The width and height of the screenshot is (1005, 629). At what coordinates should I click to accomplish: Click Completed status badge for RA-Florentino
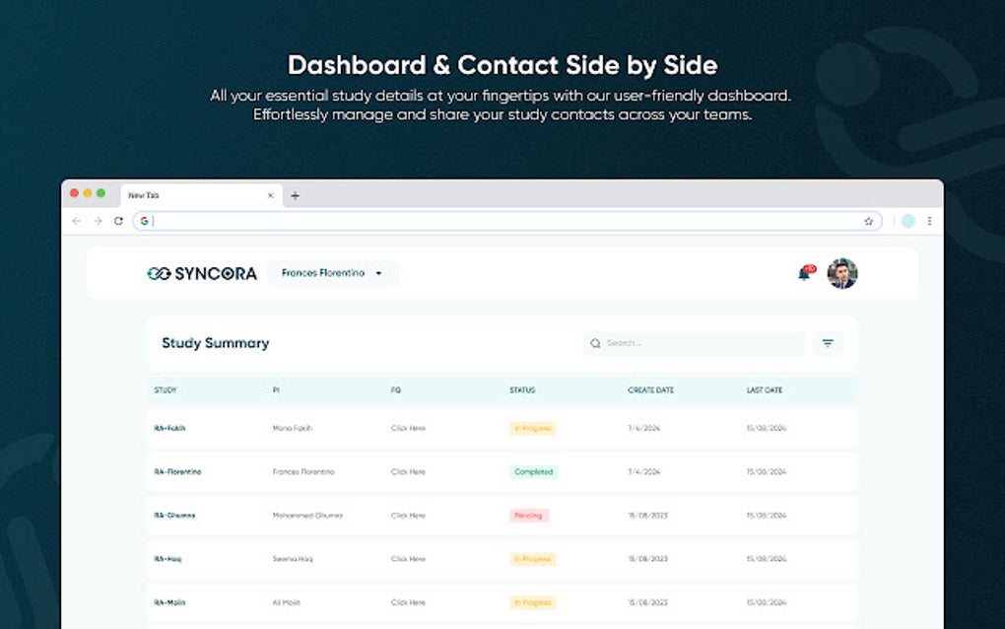(534, 472)
